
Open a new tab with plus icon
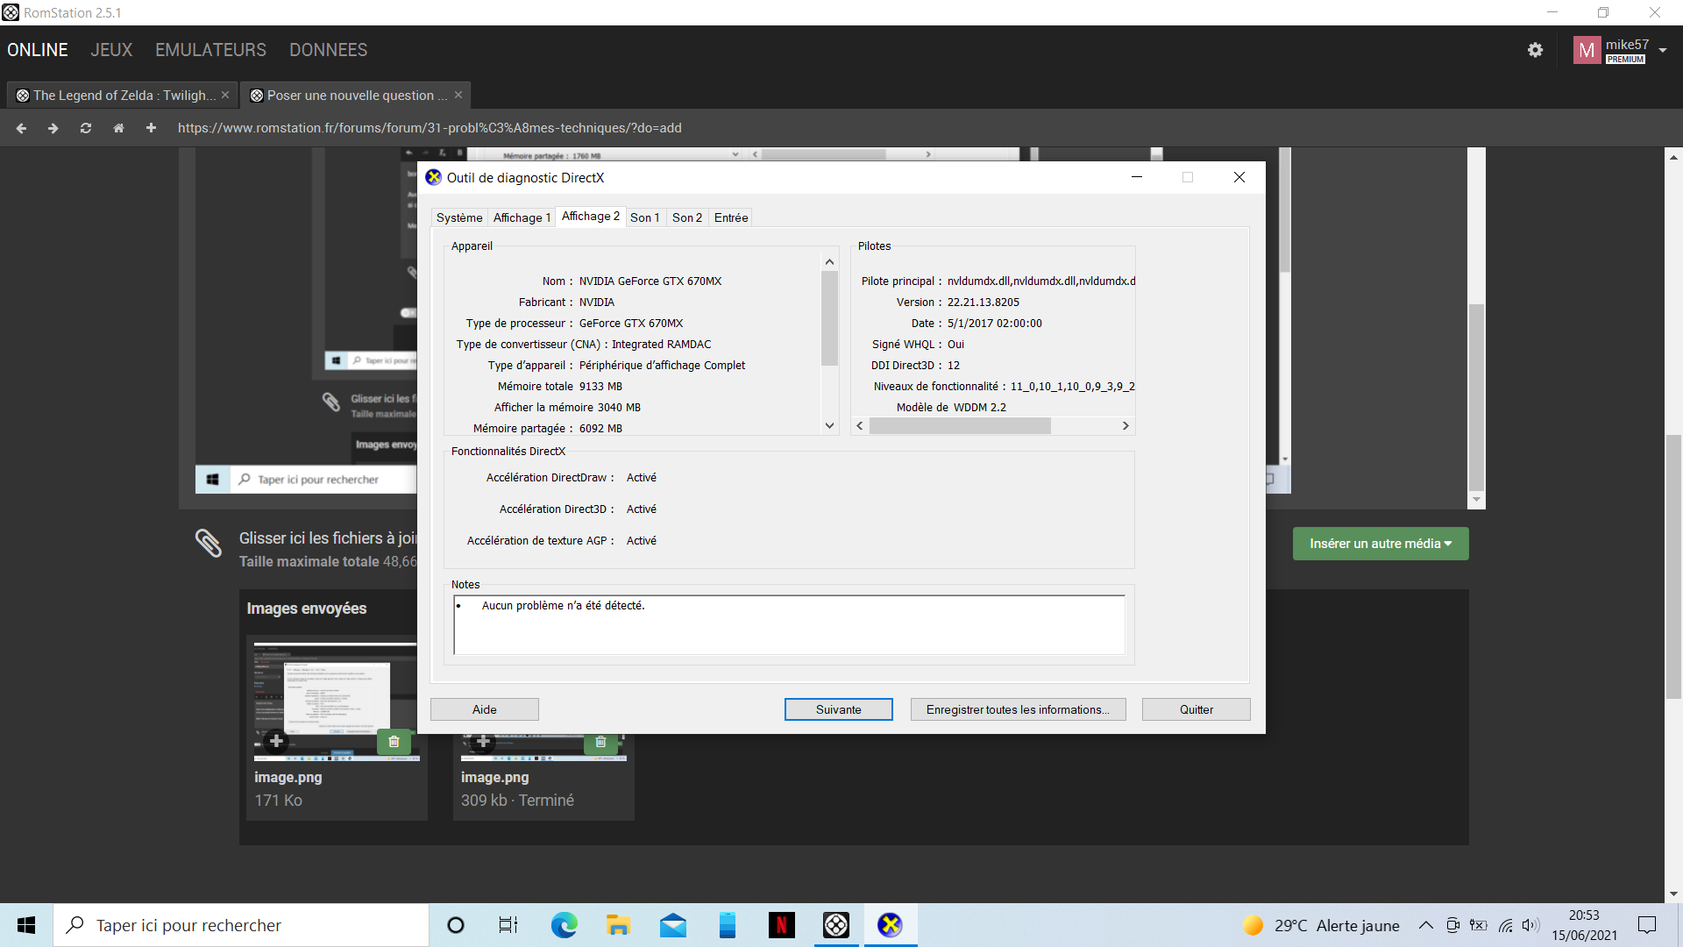[151, 128]
